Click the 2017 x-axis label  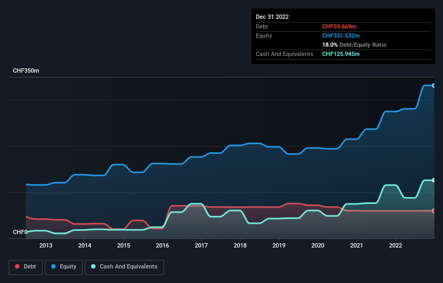coord(201,245)
